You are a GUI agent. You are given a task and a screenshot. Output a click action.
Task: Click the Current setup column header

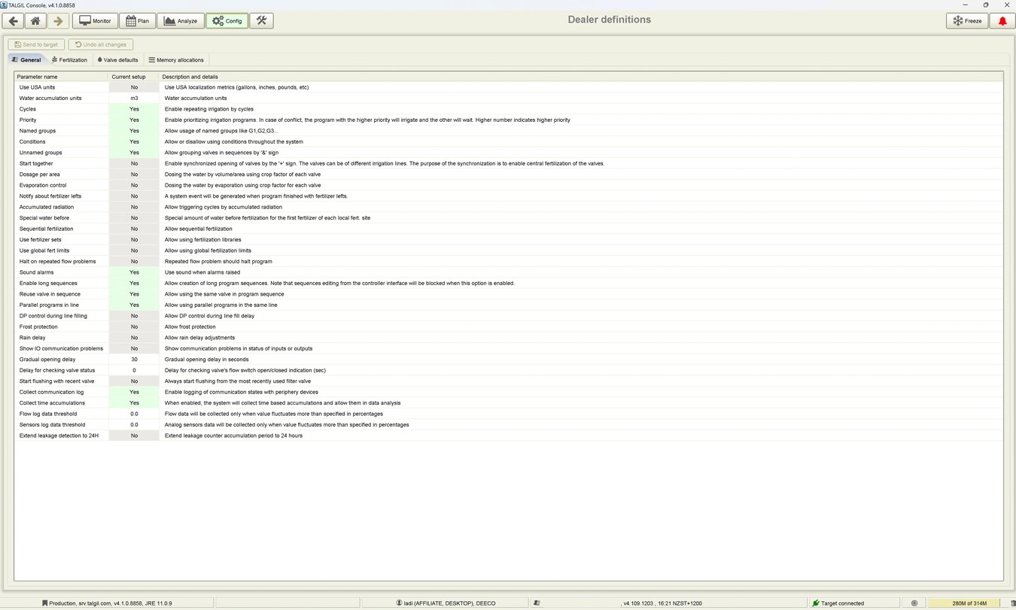coord(134,77)
